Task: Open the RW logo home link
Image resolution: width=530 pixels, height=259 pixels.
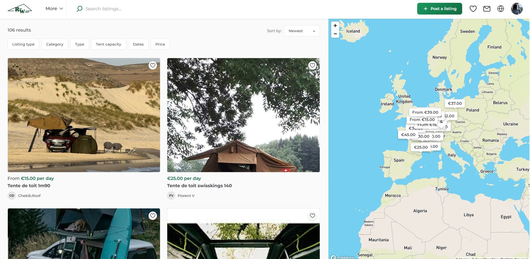Action: [20, 9]
